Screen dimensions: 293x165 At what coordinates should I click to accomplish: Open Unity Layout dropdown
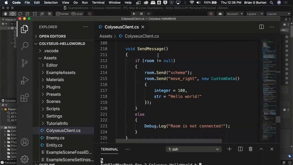pyautogui.click(x=278, y=14)
